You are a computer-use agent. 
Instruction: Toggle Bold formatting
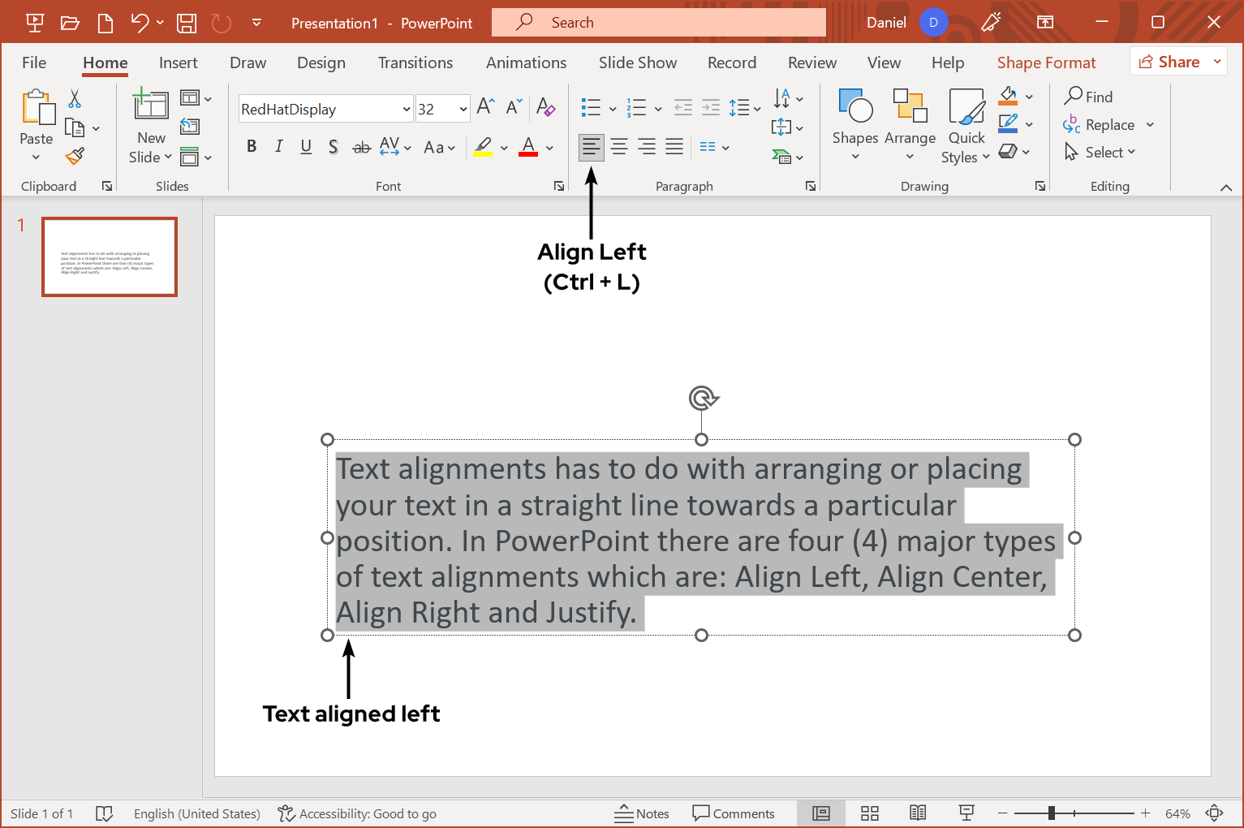click(x=252, y=147)
